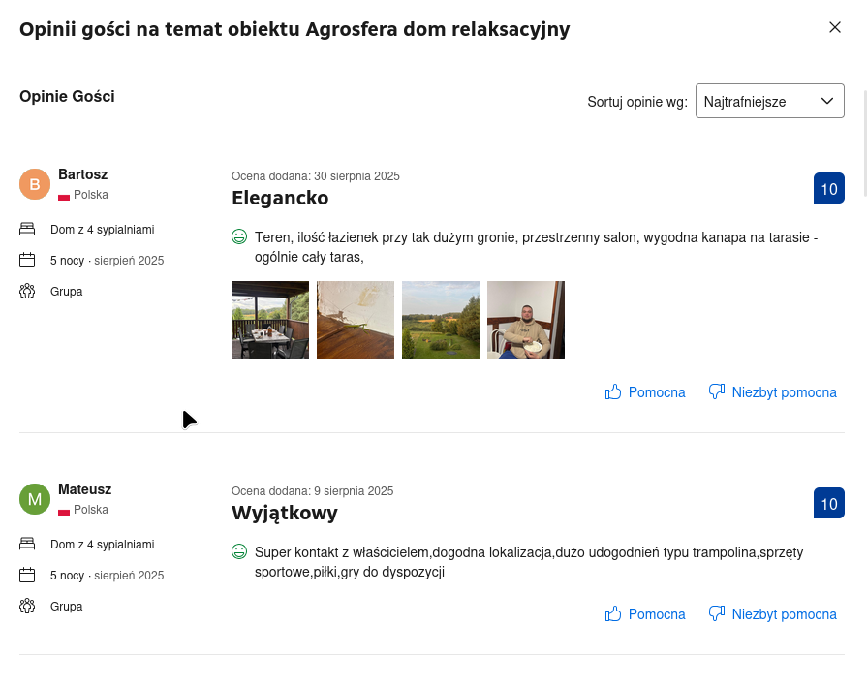Close the guest reviews dialog
Screen dimensions: 868x689
(835, 28)
